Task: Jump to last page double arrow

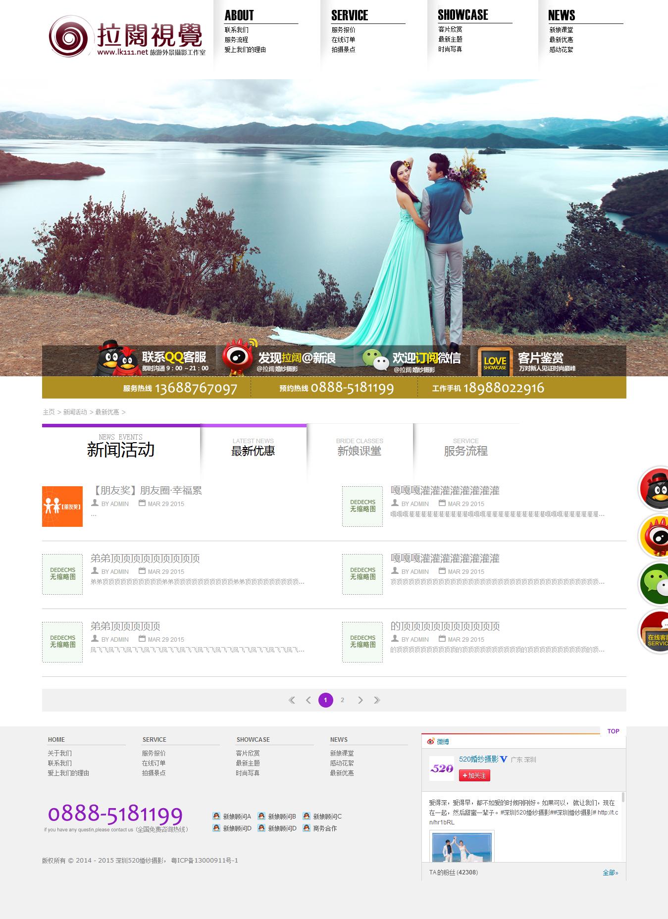Action: (377, 700)
